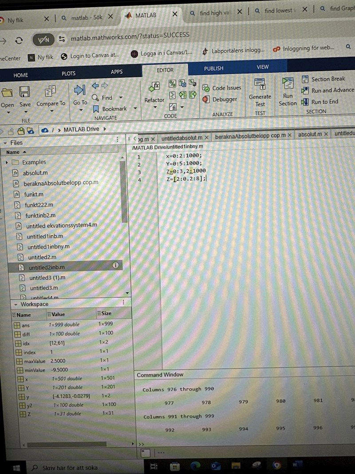The width and height of the screenshot is (355, 474).
Task: Click the Refactor icon
Action: [x=154, y=88]
